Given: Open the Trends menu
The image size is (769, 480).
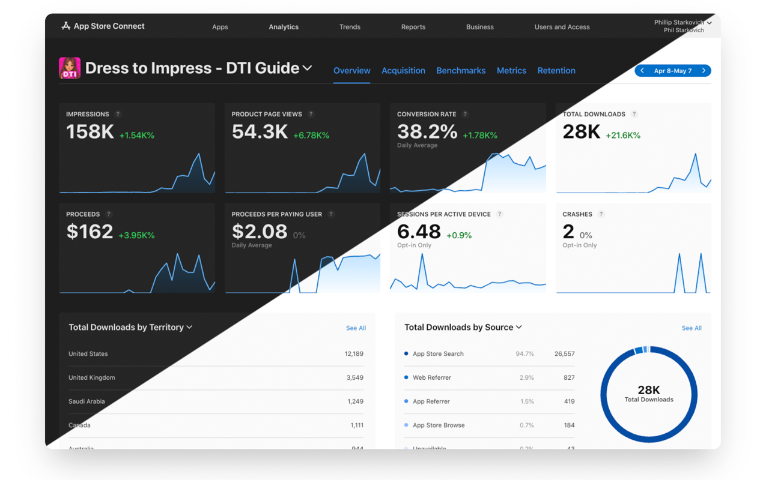Looking at the screenshot, I should click(x=350, y=27).
